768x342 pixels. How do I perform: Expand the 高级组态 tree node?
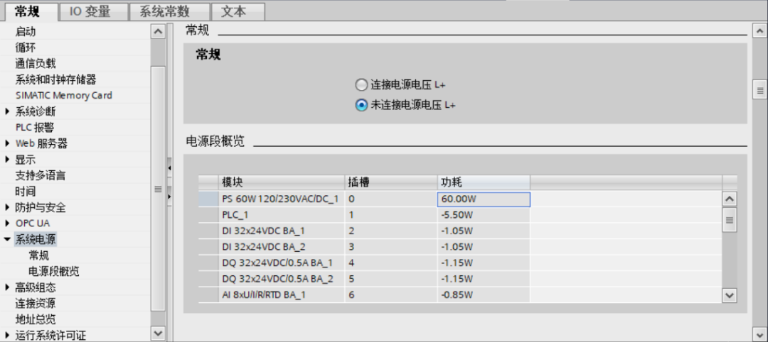[7, 287]
